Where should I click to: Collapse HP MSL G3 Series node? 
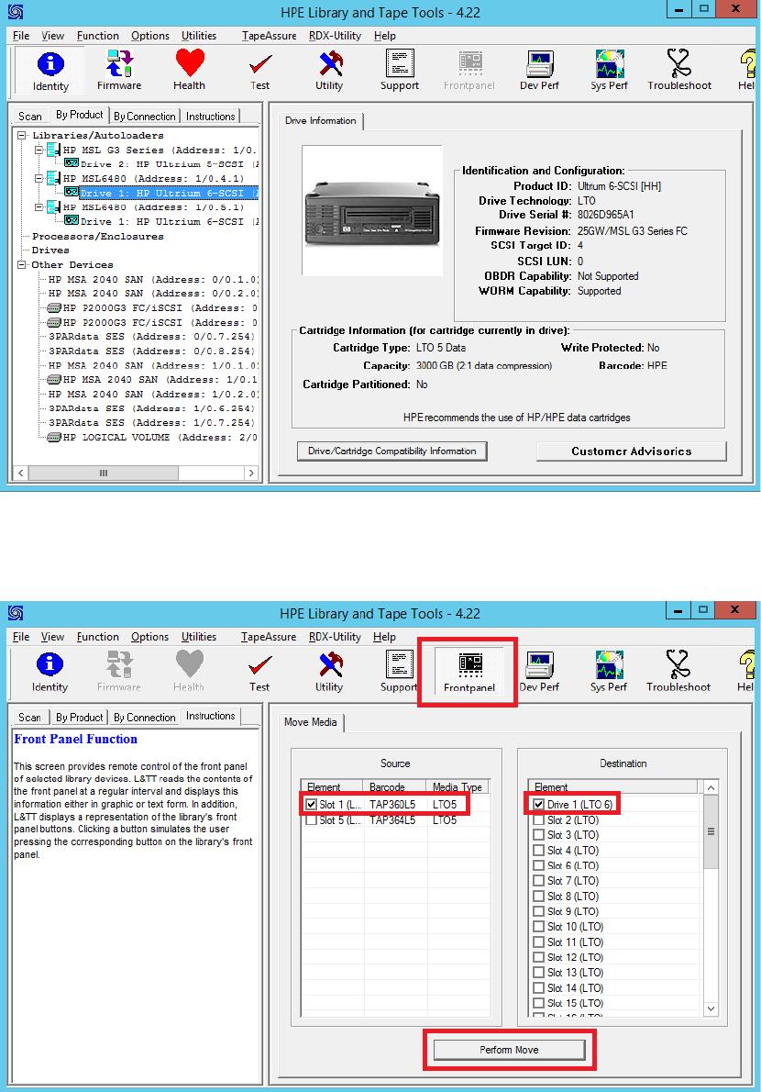[39, 150]
